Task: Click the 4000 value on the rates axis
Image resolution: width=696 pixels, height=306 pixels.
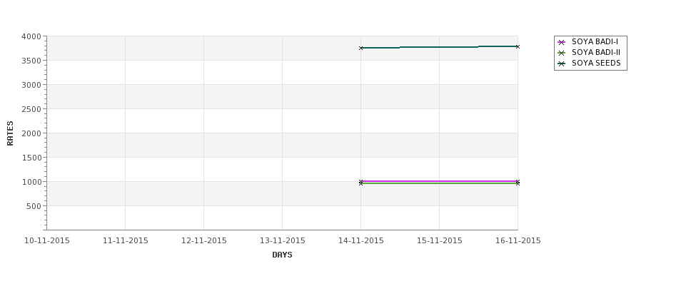Action: pyautogui.click(x=31, y=36)
